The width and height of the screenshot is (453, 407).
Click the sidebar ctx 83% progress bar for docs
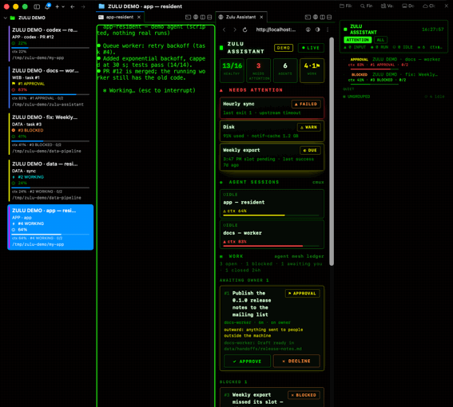click(x=50, y=94)
